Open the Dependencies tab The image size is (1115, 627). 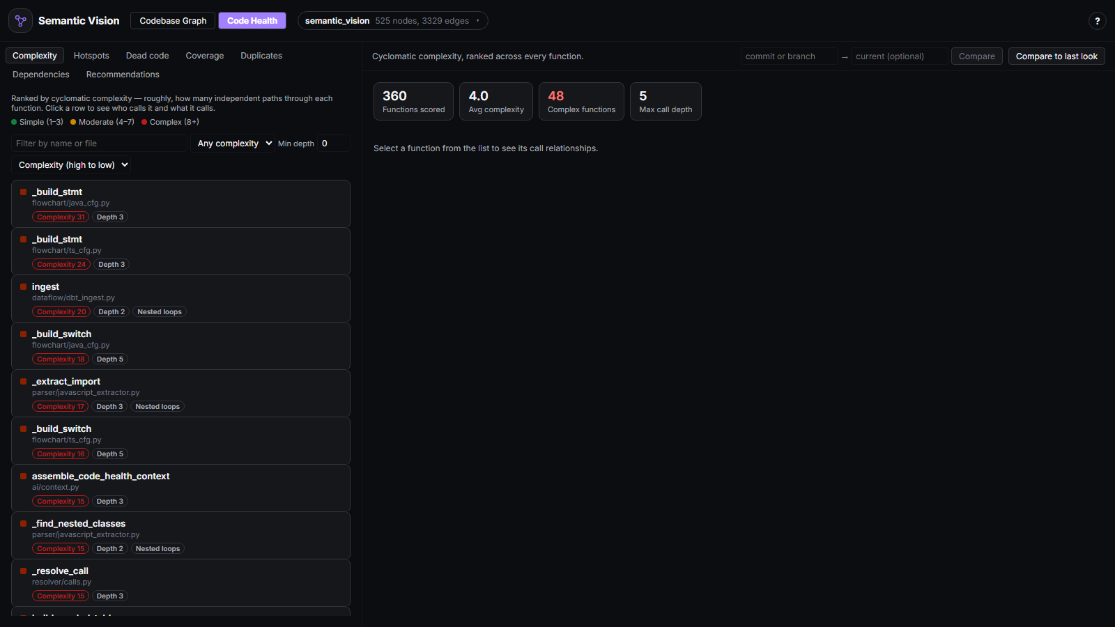click(x=41, y=75)
